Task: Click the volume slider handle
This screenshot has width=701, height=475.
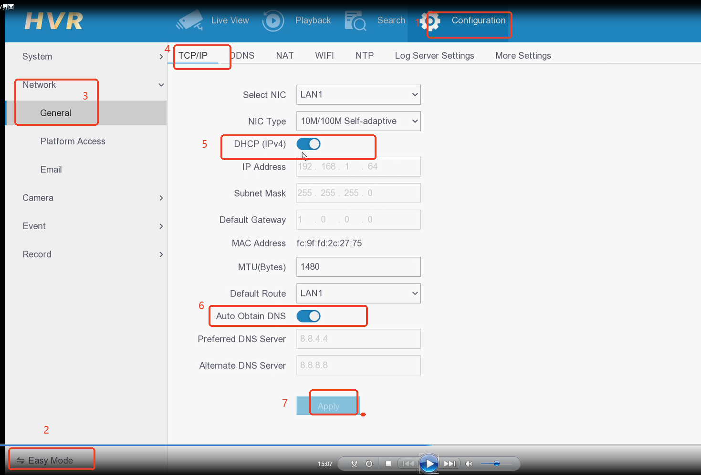Action: pos(497,464)
